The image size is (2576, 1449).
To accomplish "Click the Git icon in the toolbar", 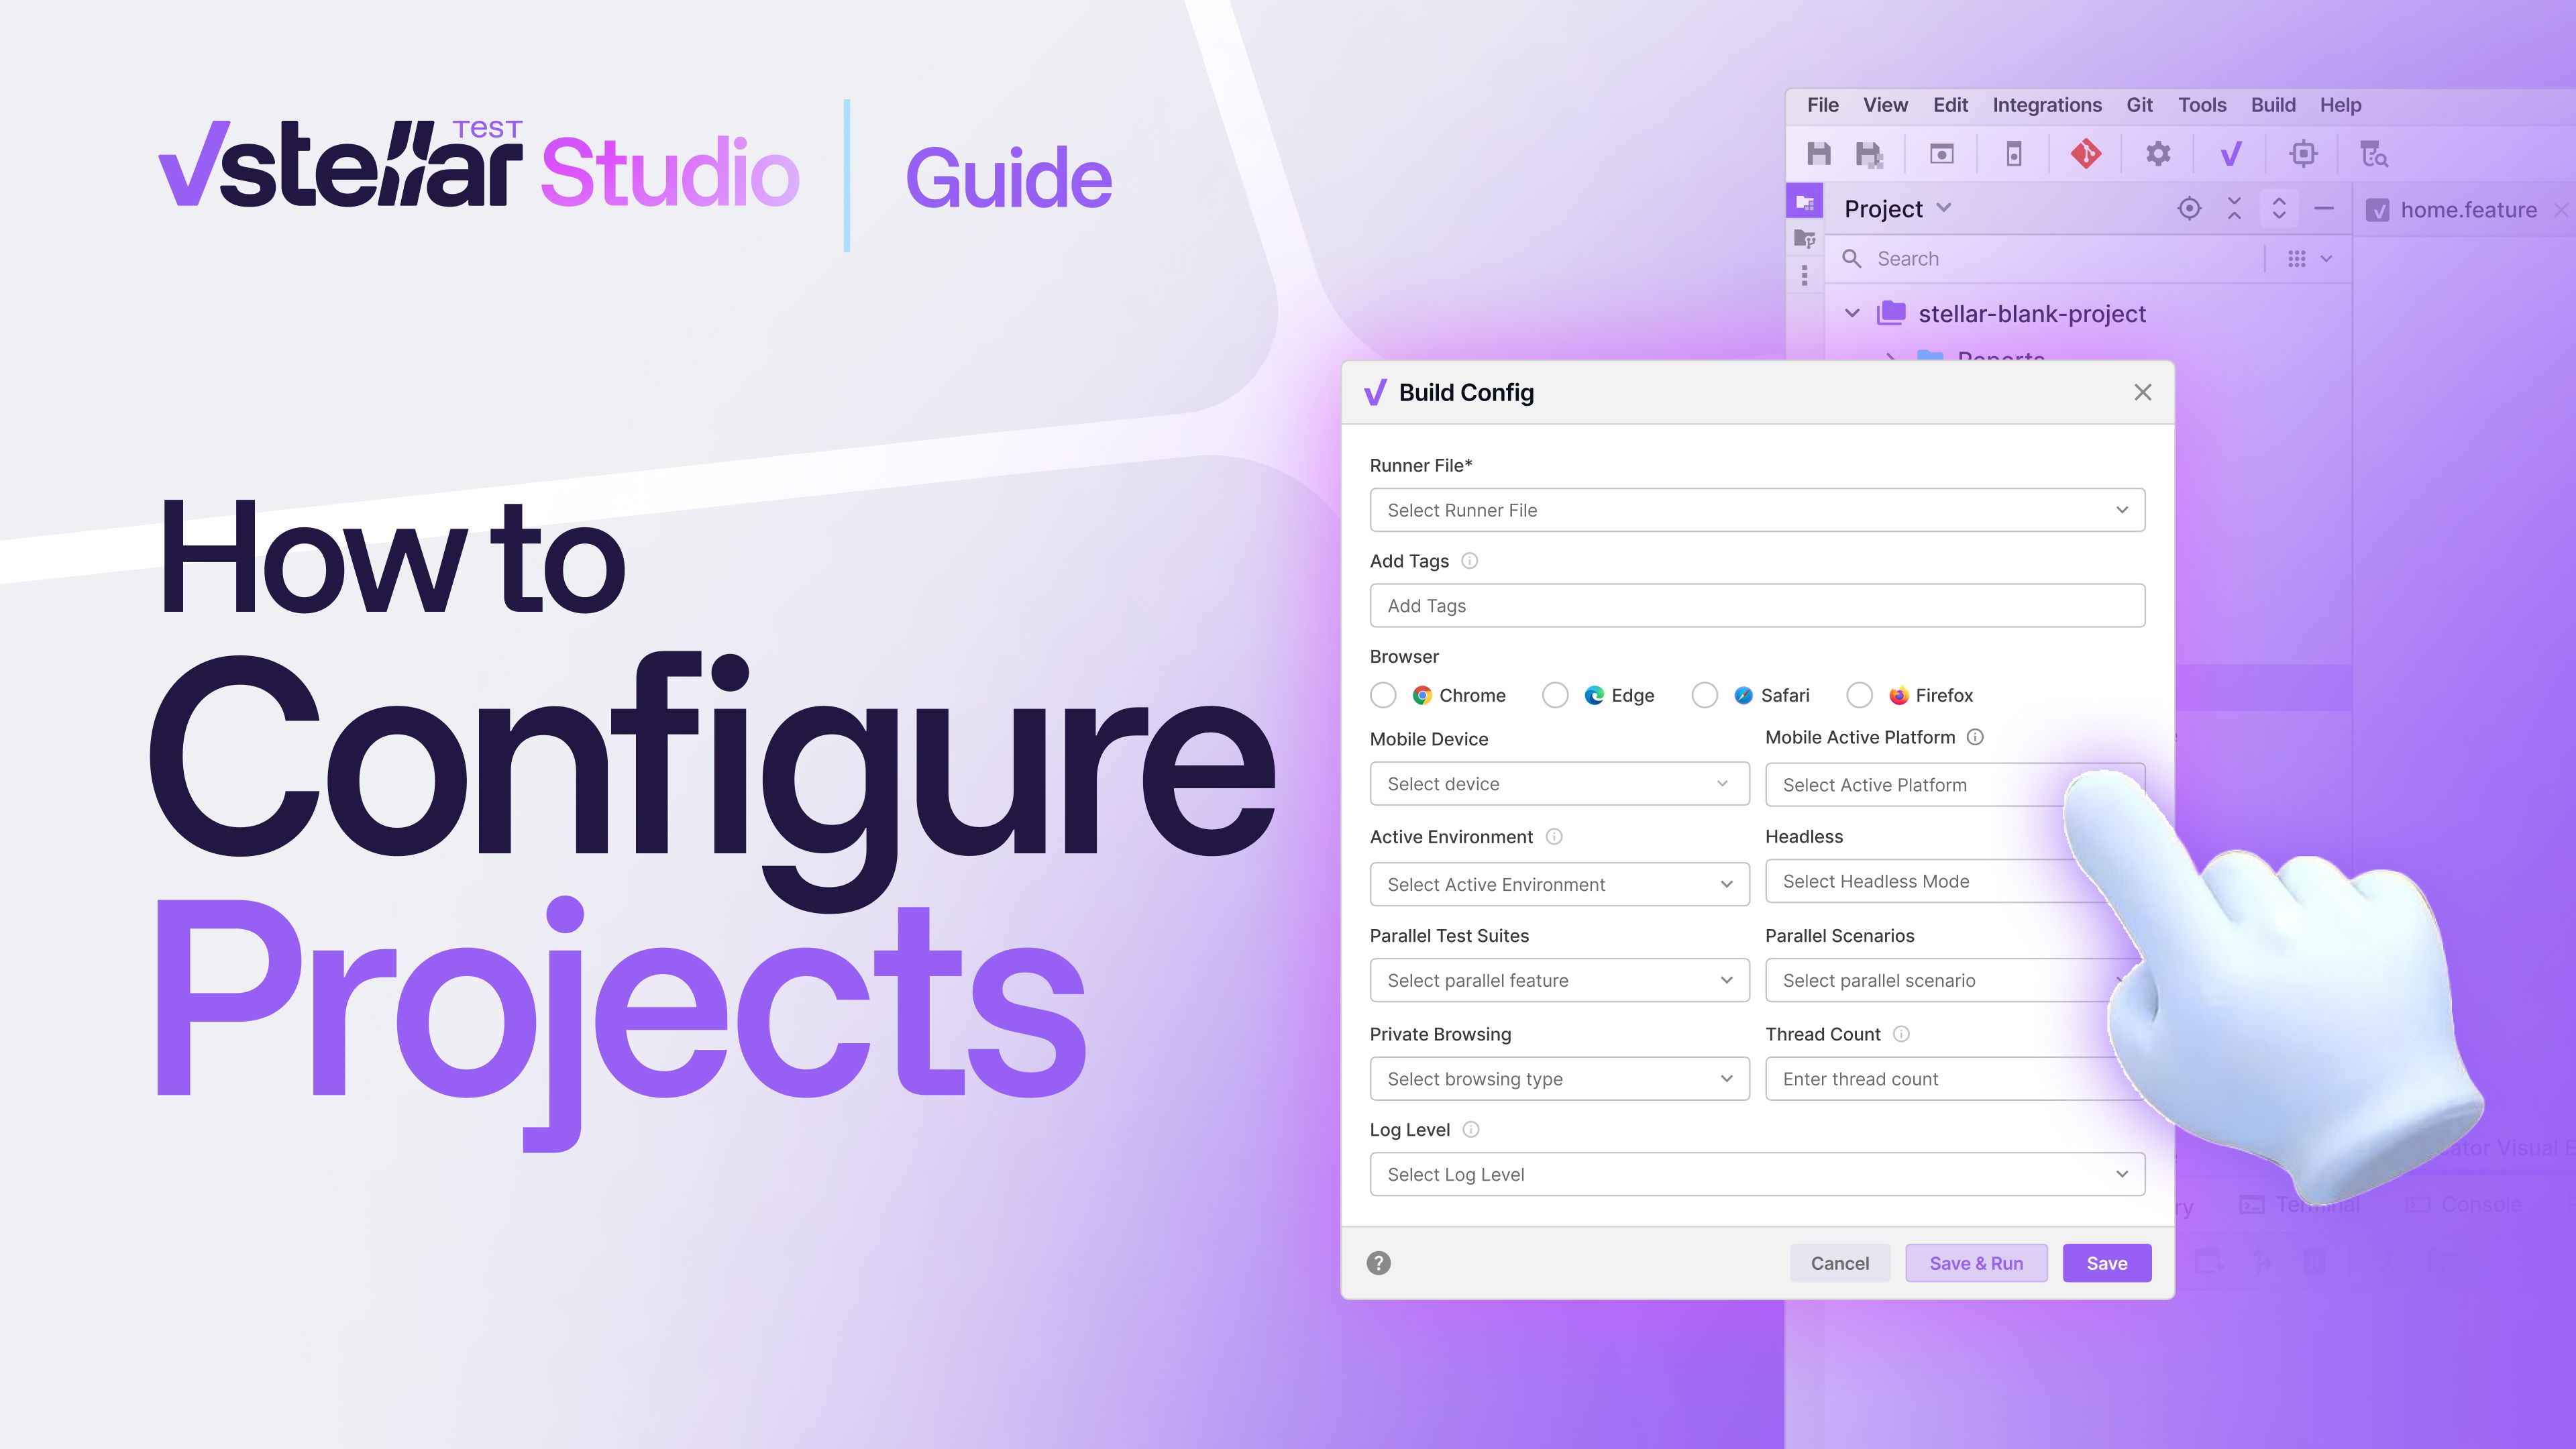I will pos(2087,154).
